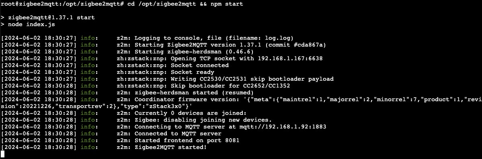The height and width of the screenshot is (159, 482).
Task: Click the 'node index.js' line
Action: [31, 24]
